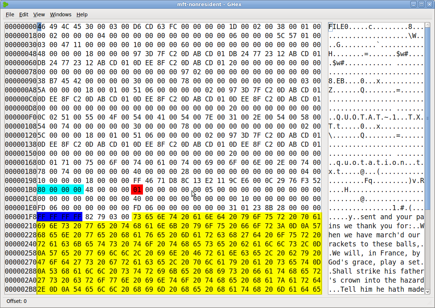Screen dimensions: 435x308
Task: Open the File menu
Action: pos(10,15)
